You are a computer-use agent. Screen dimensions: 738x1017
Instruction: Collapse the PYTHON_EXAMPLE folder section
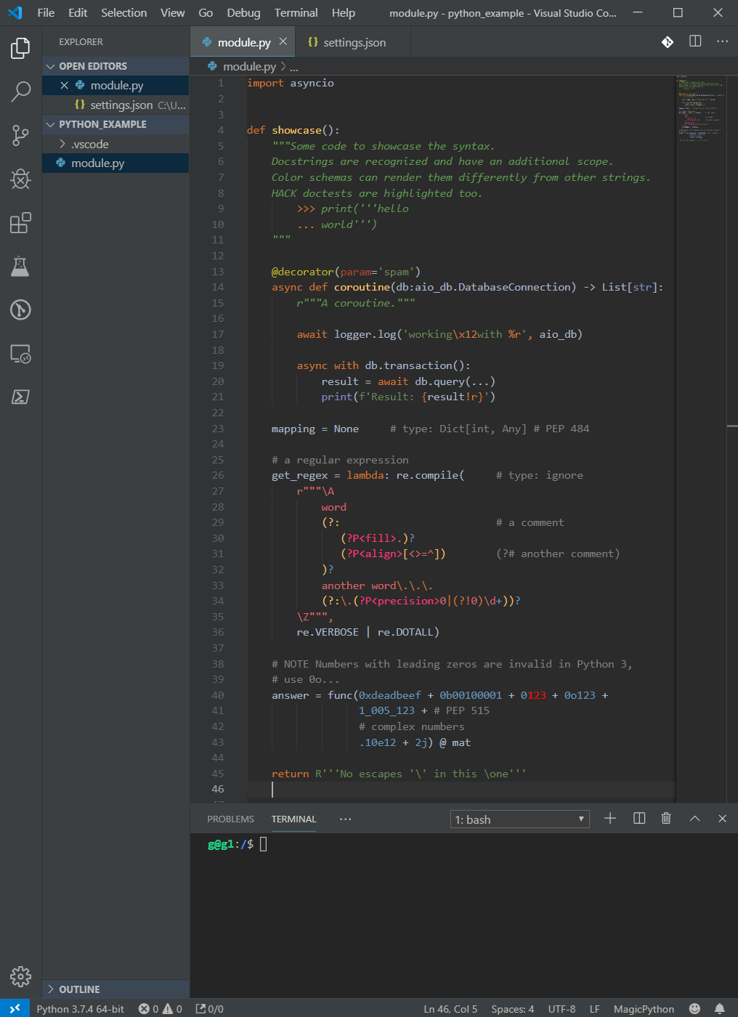click(51, 124)
